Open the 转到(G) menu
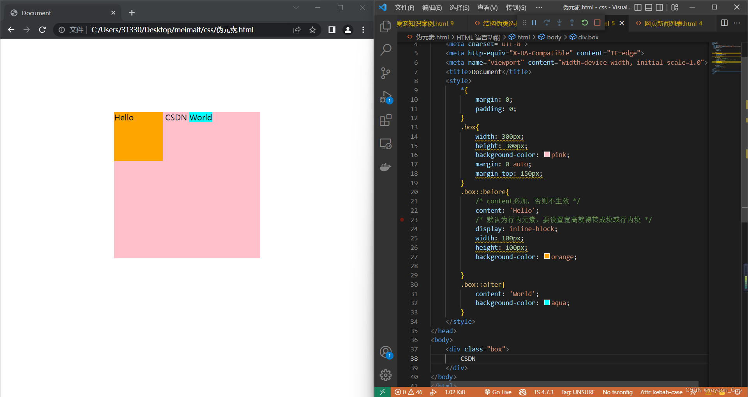This screenshot has height=397, width=748. point(516,7)
